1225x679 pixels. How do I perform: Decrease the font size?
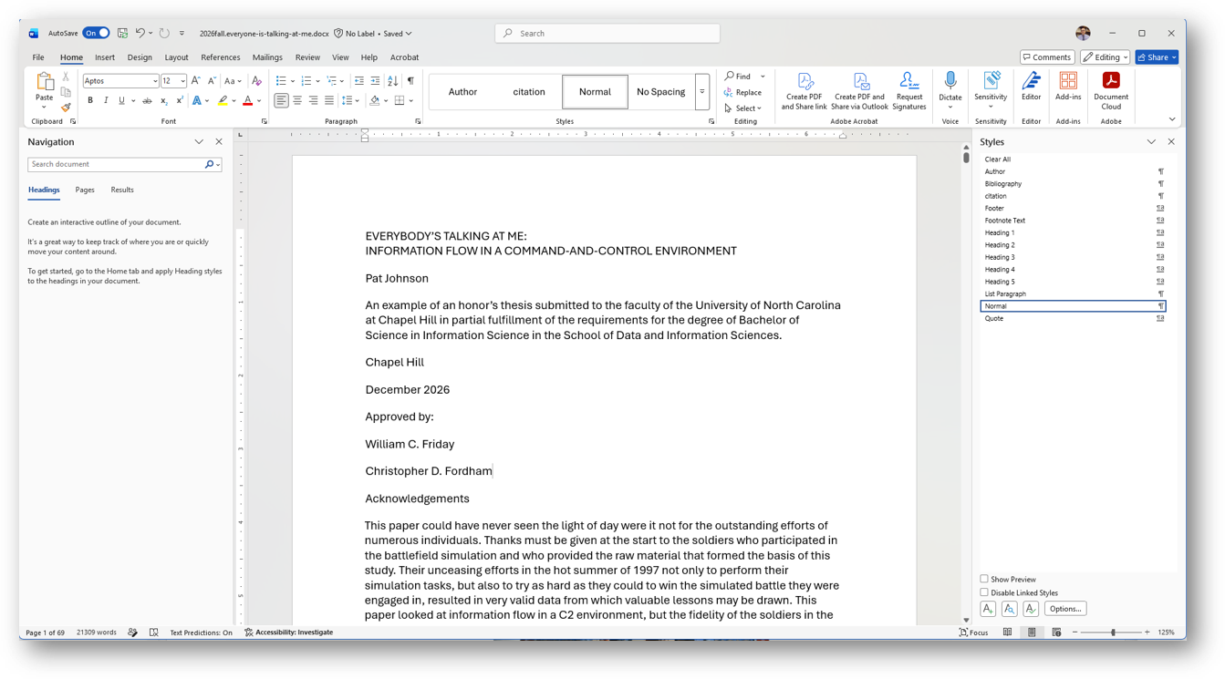[212, 81]
